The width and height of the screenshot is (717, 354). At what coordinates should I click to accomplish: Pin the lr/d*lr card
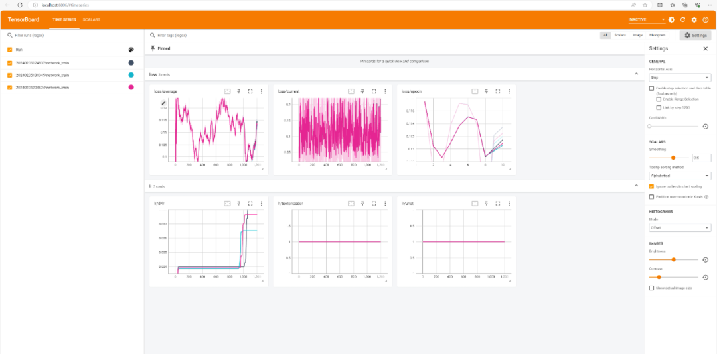tap(239, 204)
